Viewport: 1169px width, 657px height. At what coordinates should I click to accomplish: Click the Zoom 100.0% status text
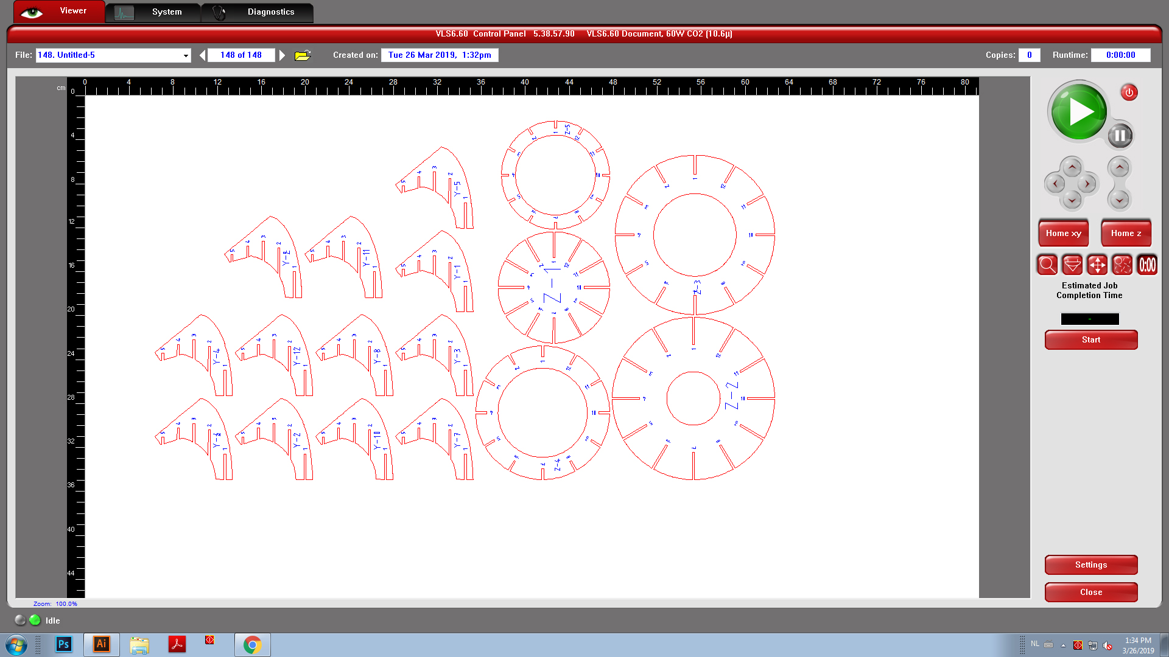(55, 604)
